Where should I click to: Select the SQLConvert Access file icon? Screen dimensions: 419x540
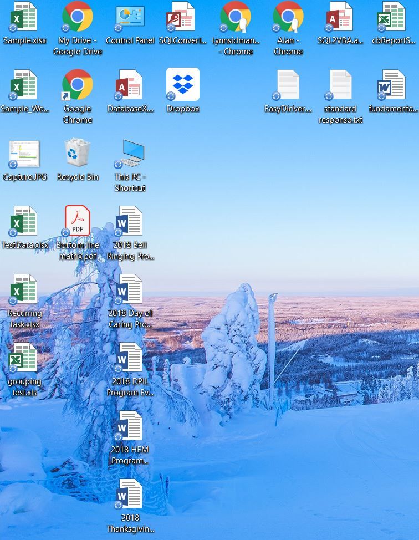183,17
